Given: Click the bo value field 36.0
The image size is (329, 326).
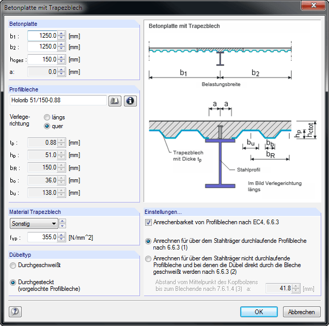Looking at the screenshot, I should pos(42,180).
